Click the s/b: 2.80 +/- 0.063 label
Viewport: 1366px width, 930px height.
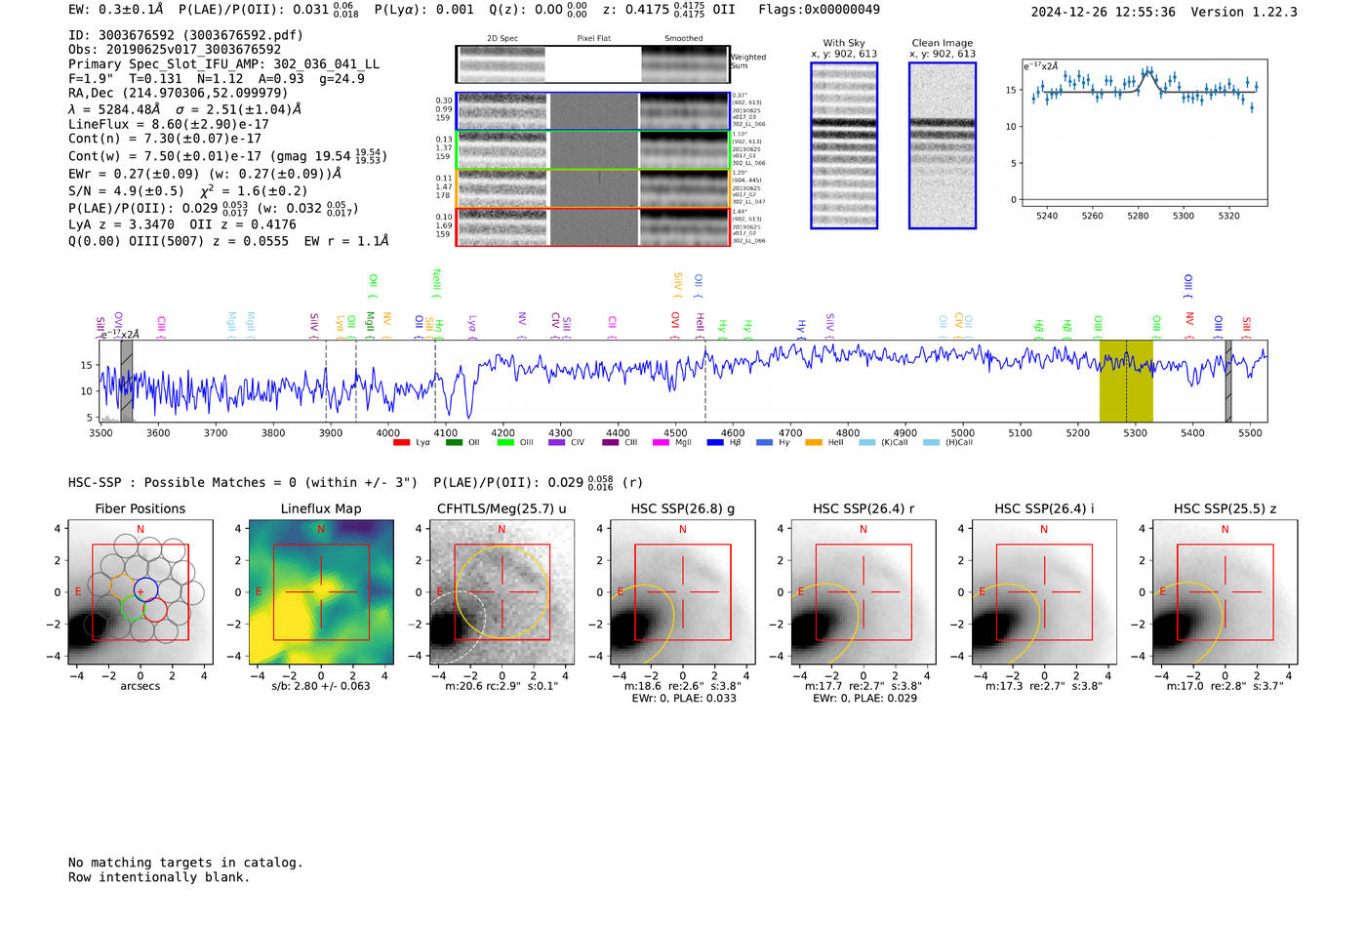pos(321,686)
